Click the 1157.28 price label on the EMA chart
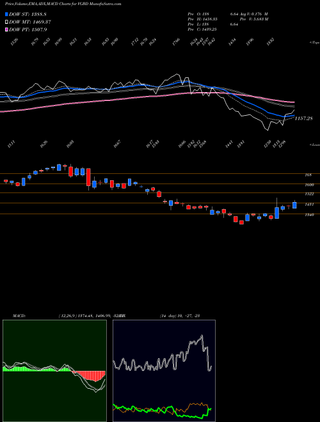Image resolution: width=320 pixels, height=422 pixels. point(303,118)
